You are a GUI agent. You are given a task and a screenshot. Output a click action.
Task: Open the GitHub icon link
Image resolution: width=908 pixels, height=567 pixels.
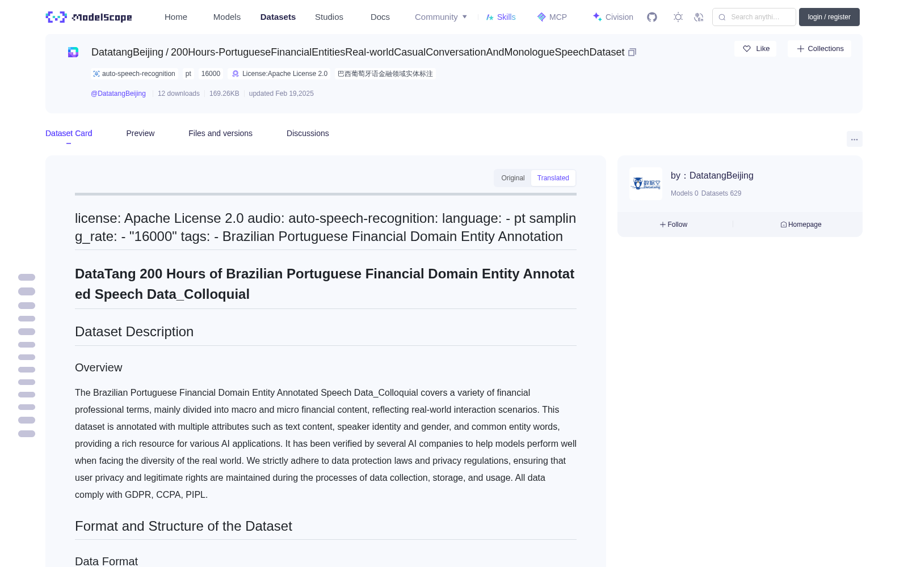(x=652, y=17)
